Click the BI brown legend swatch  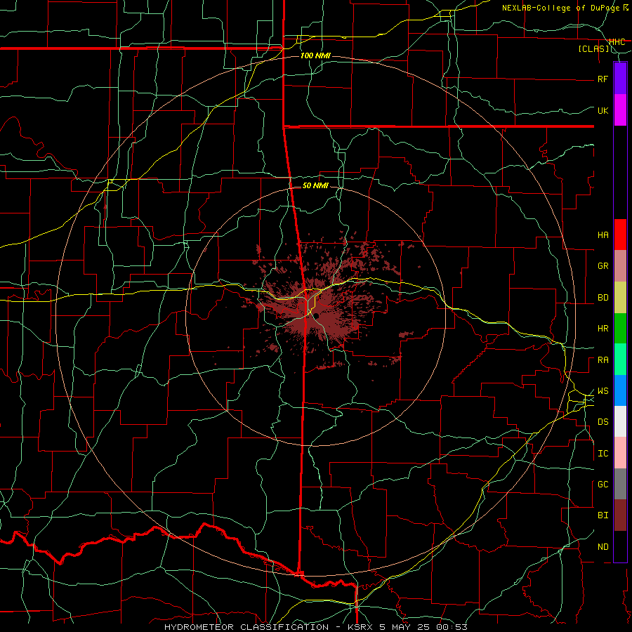(620, 515)
